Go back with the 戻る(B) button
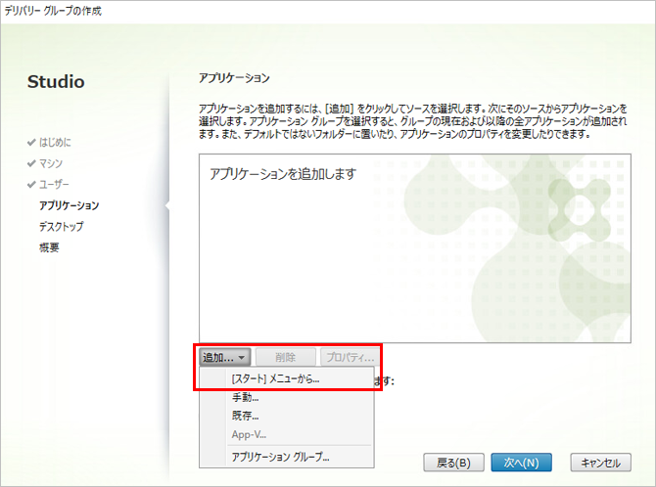The height and width of the screenshot is (487, 656). [453, 463]
